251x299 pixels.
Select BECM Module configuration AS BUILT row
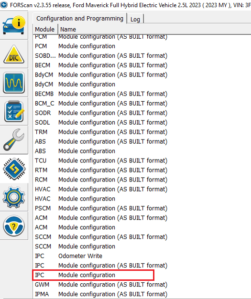[142, 65]
